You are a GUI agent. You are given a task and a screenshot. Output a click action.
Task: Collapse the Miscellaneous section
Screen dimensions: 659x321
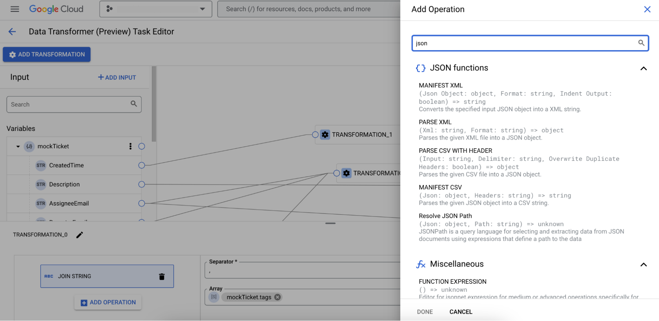[644, 265]
